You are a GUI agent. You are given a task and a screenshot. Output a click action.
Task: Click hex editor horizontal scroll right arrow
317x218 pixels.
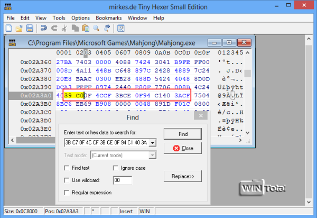click(x=240, y=140)
